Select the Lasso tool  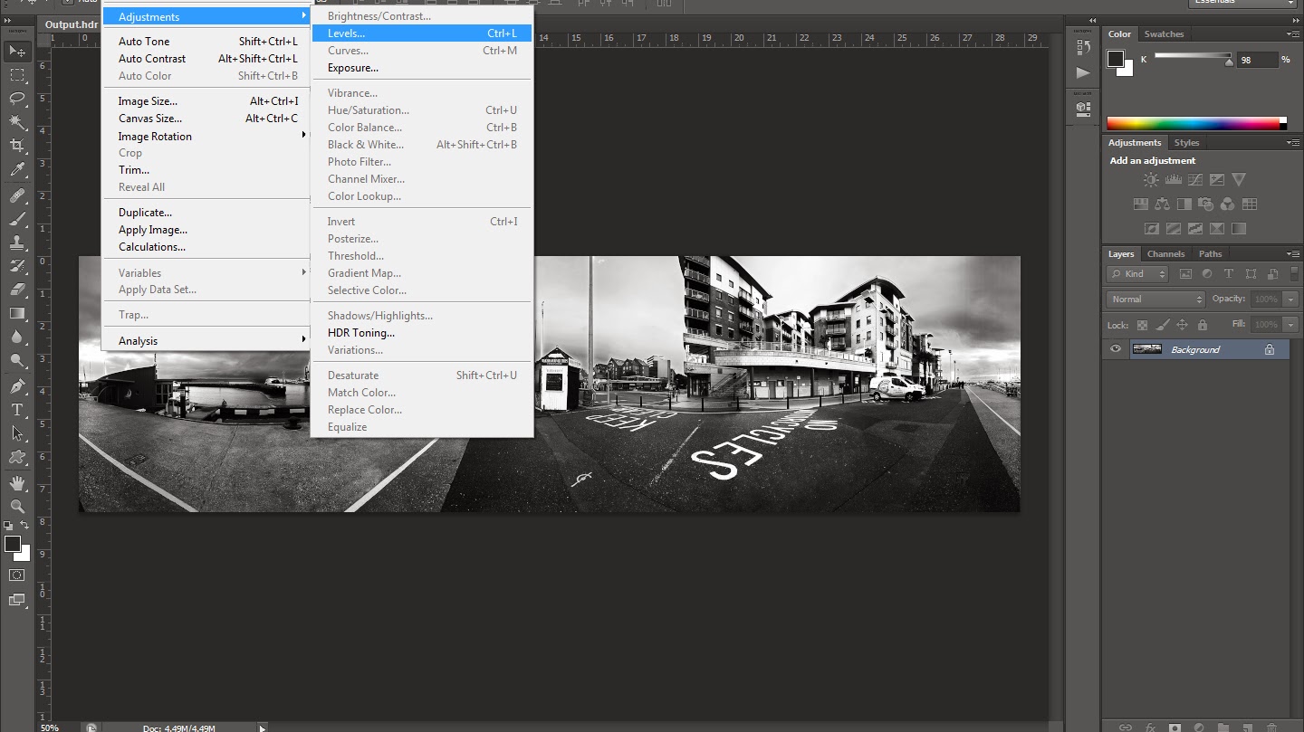coord(17,99)
